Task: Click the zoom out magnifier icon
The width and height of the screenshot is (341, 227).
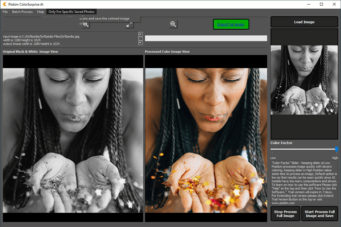Action: [x=173, y=24]
